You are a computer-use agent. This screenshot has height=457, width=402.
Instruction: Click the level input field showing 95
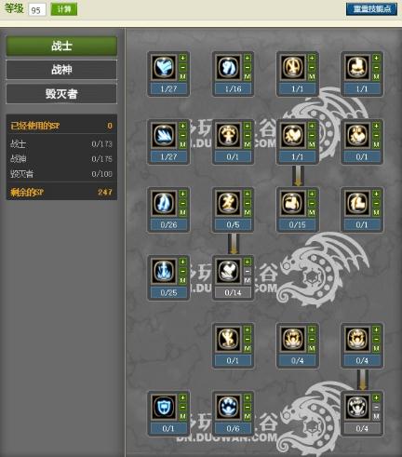tap(37, 9)
